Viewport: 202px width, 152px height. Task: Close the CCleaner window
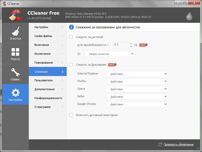click(194, 3)
